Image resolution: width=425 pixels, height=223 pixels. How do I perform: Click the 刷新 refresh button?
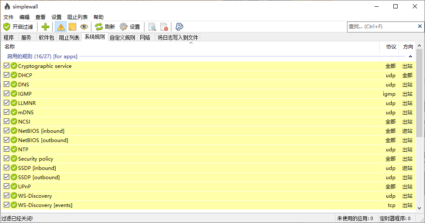pos(105,27)
